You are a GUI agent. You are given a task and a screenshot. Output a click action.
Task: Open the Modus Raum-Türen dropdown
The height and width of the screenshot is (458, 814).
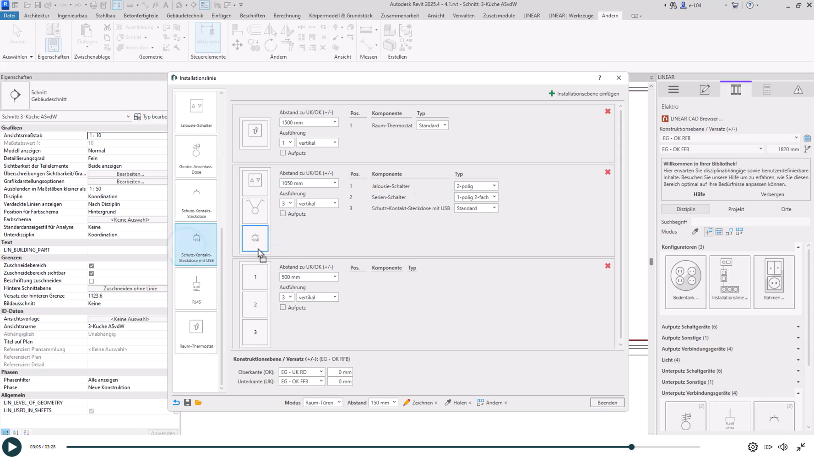pos(323,403)
